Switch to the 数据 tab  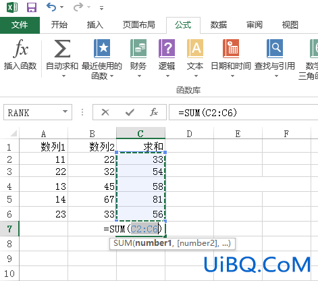tap(219, 25)
